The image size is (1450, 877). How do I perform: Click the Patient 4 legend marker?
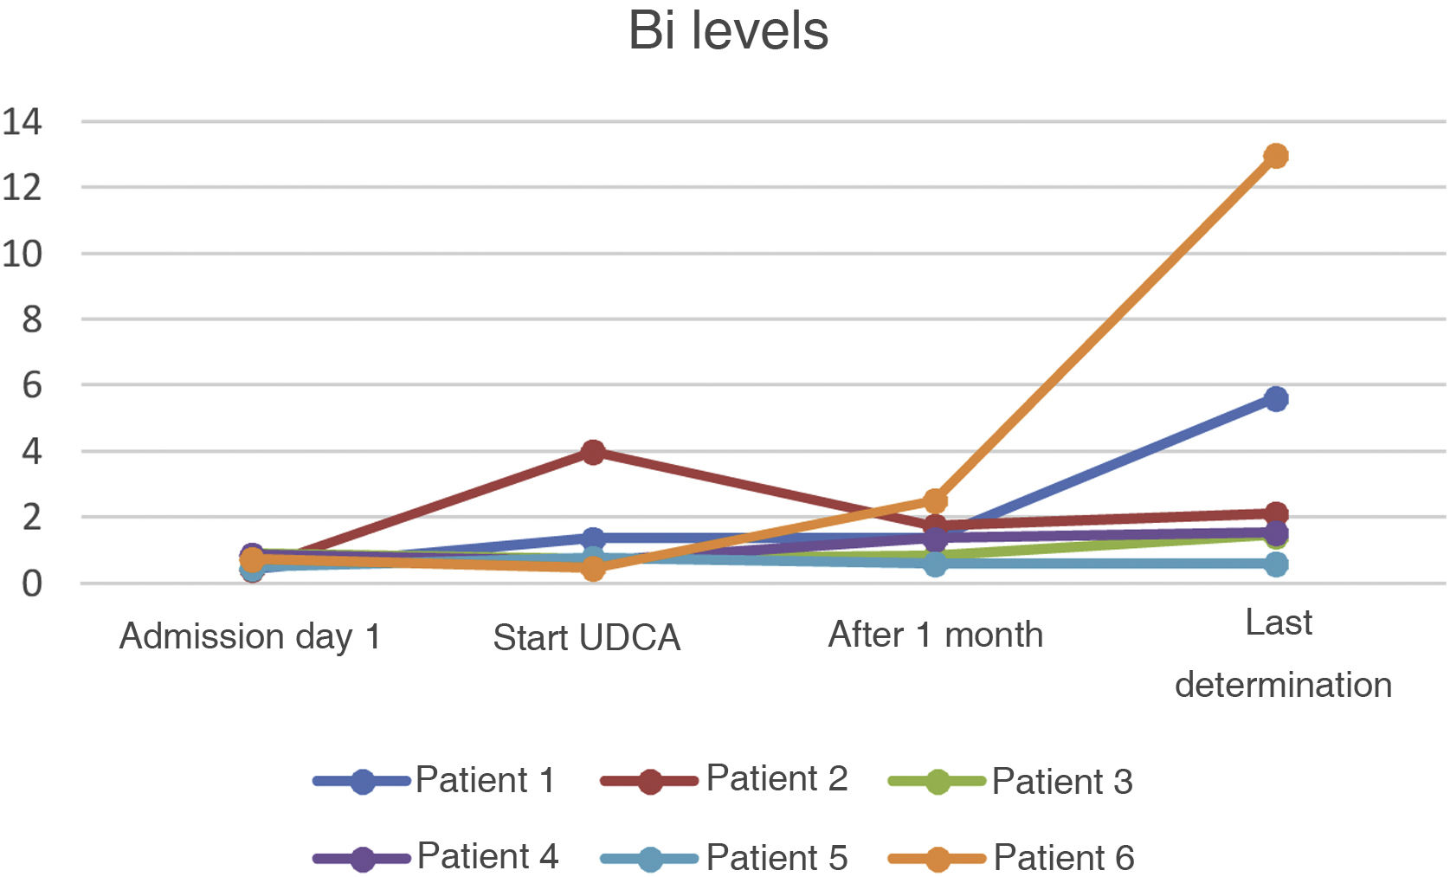(x=362, y=859)
